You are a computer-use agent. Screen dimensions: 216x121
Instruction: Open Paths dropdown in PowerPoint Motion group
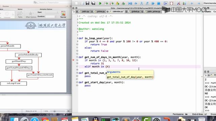pyautogui.click(x=20, y=14)
